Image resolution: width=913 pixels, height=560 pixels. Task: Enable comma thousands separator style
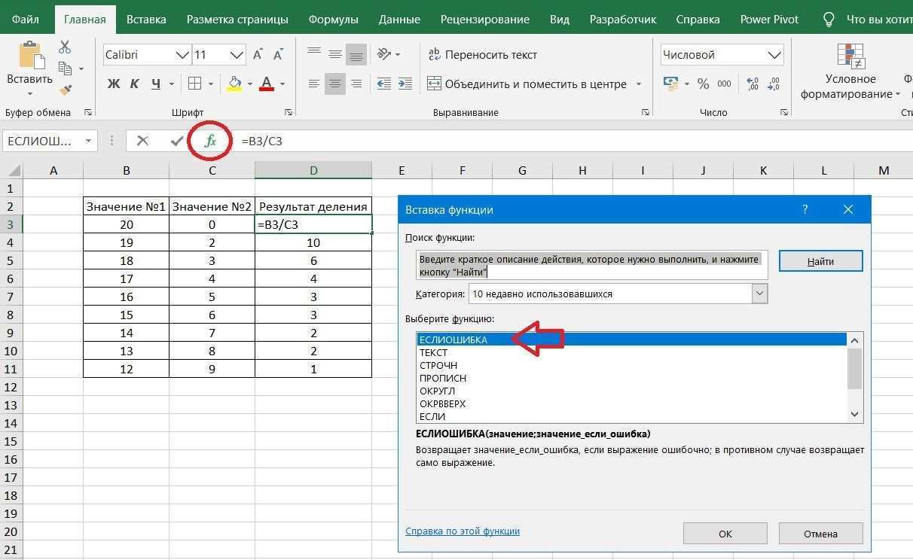tap(725, 84)
